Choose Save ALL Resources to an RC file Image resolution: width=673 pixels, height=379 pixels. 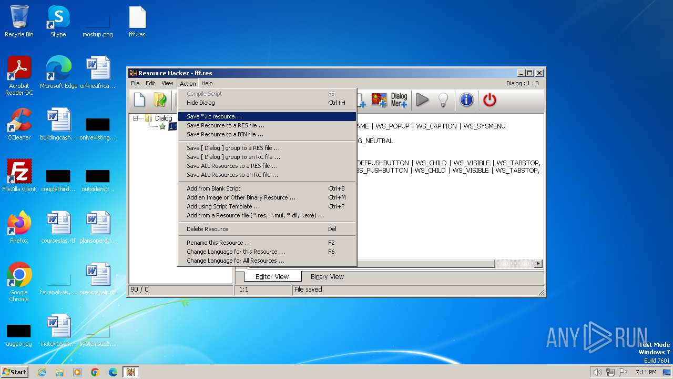[267, 175]
